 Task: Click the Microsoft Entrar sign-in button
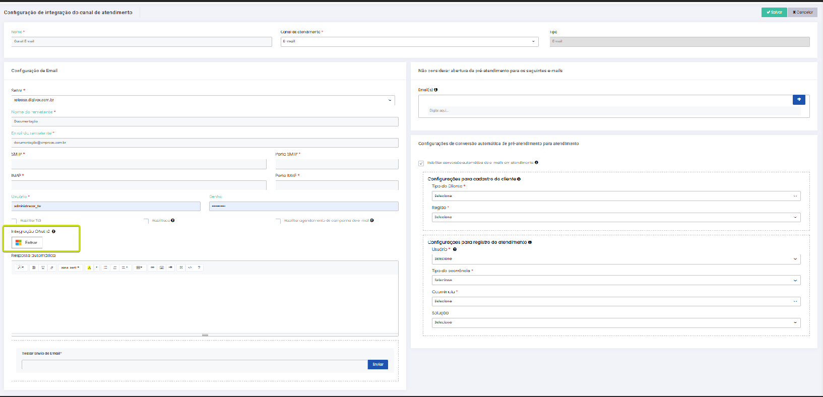(x=27, y=243)
